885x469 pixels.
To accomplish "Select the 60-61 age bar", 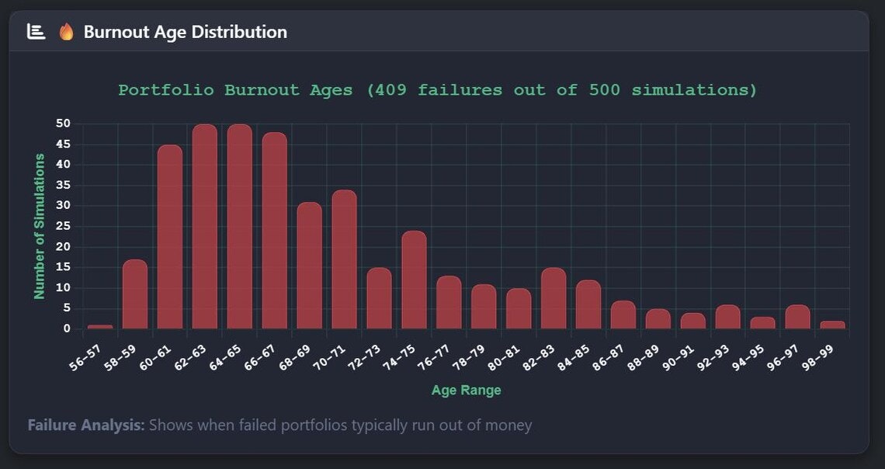I will click(170, 237).
